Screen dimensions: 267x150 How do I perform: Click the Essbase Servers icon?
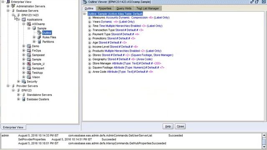tap(13, 10)
